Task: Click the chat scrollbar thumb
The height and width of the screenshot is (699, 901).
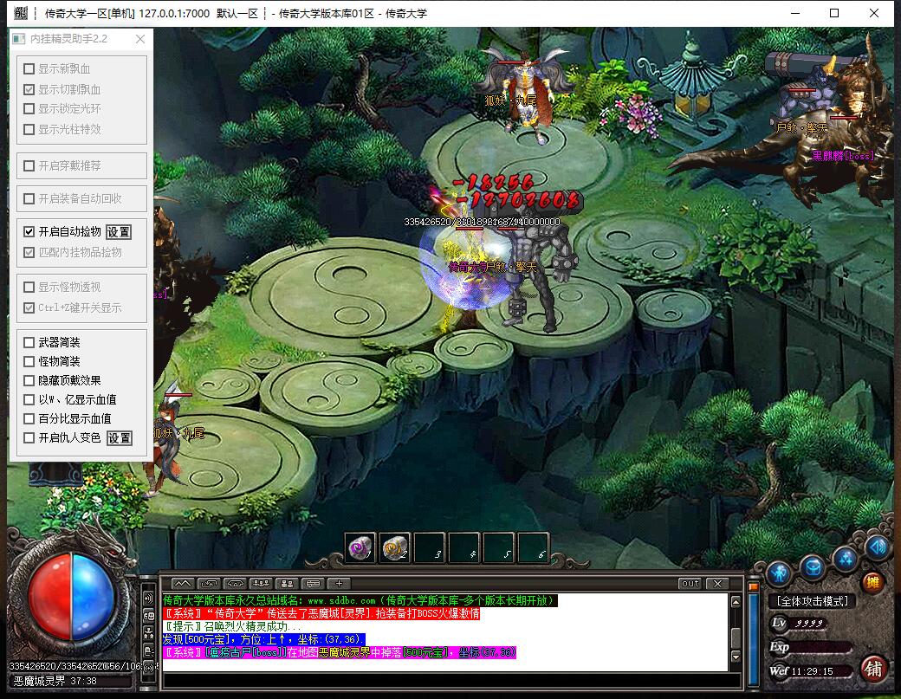Action: tap(736, 637)
